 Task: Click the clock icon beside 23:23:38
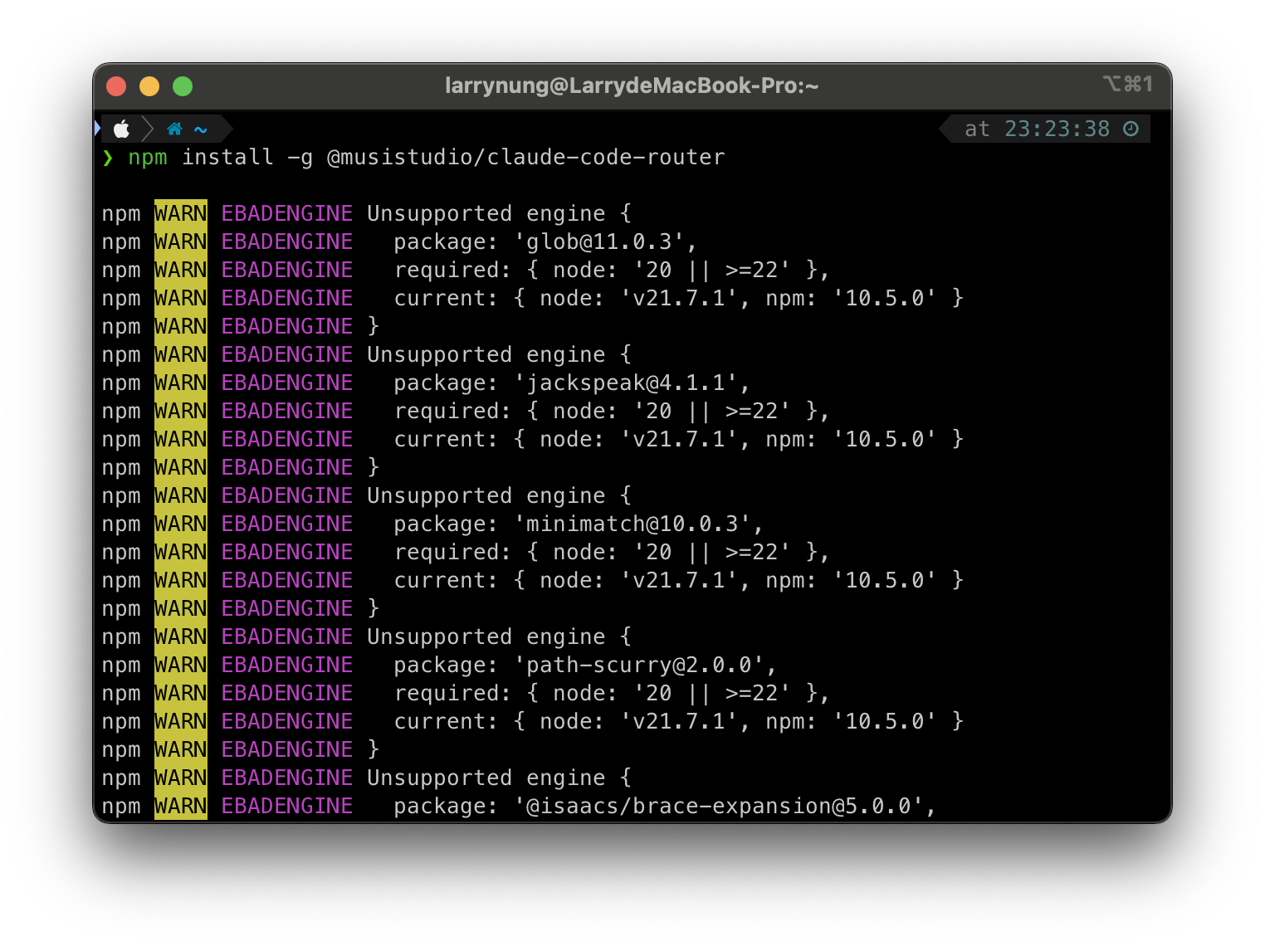[x=1131, y=129]
